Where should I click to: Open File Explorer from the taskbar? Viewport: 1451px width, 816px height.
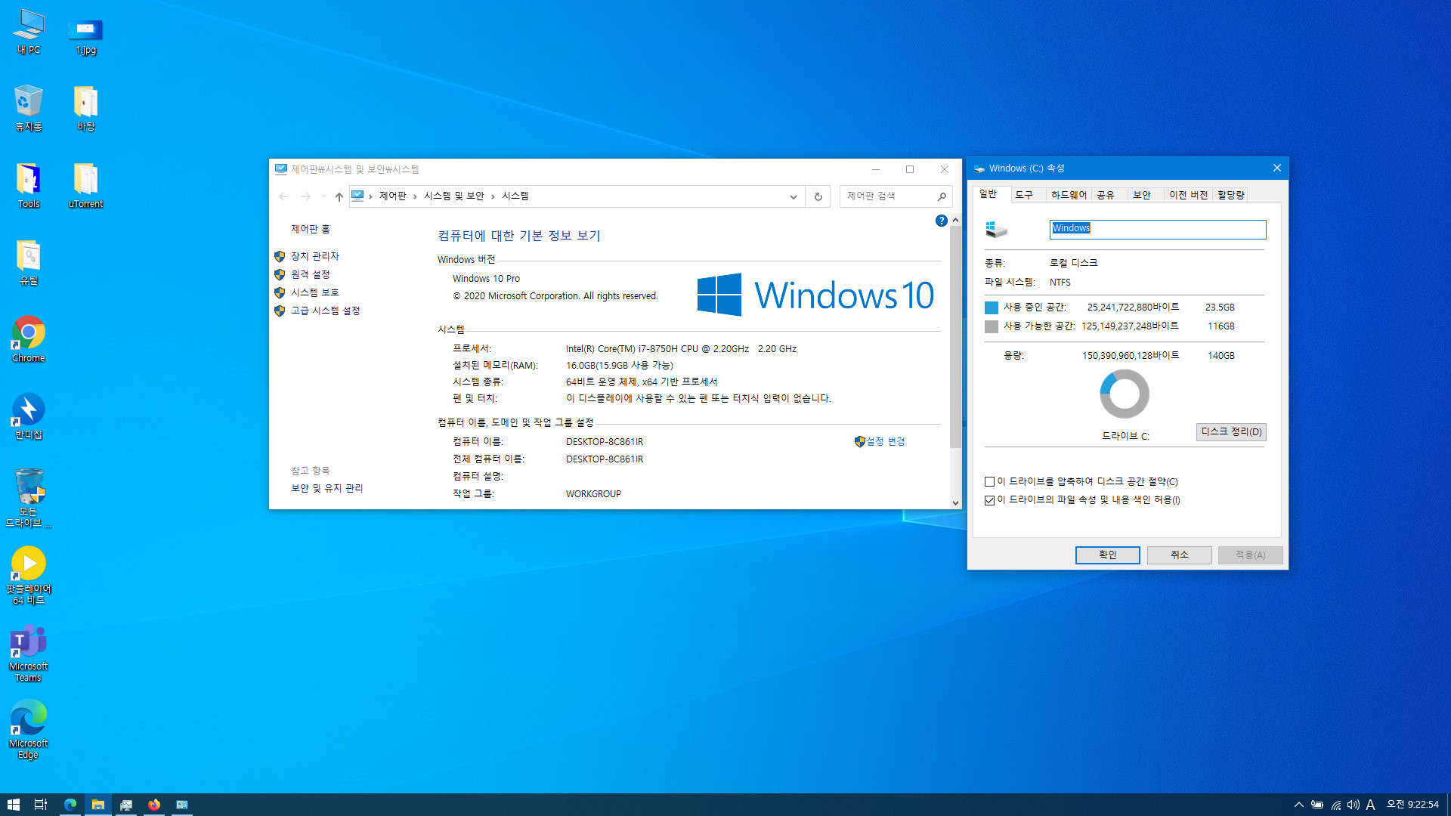(98, 805)
